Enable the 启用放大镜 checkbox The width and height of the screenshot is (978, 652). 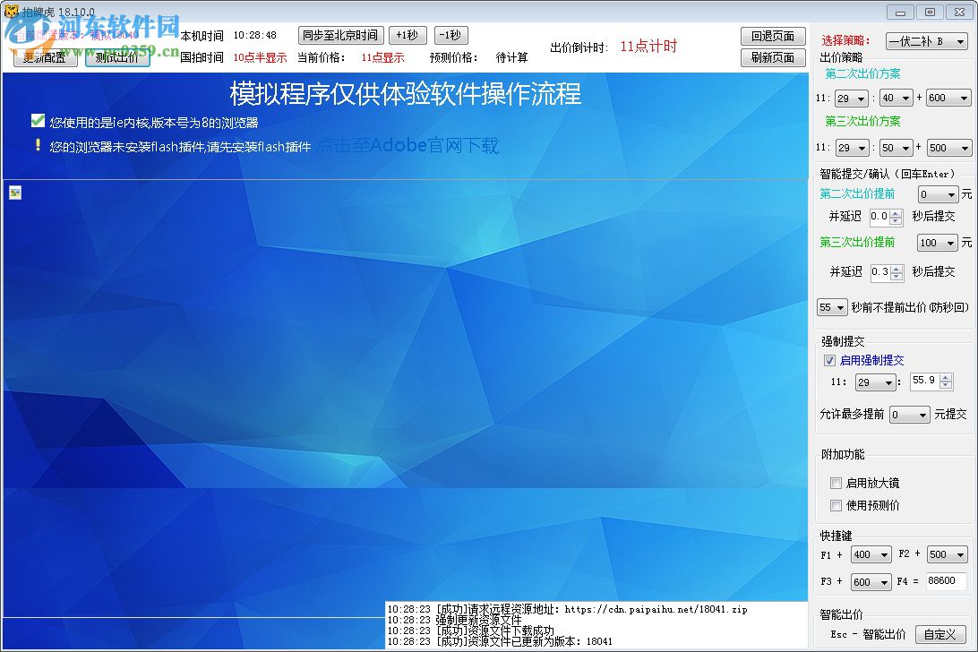click(836, 483)
